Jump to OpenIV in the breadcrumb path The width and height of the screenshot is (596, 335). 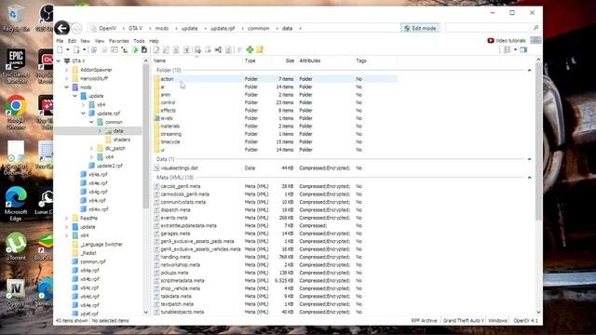[108, 29]
